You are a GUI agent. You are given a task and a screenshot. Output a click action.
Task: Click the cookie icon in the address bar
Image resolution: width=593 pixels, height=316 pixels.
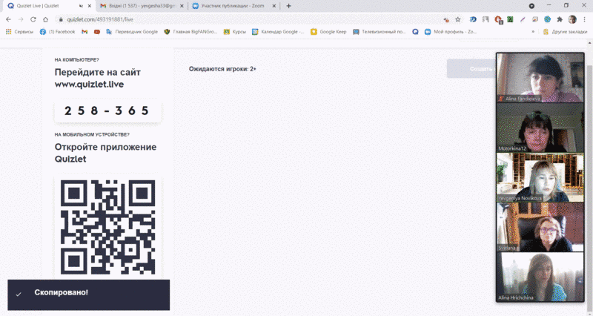(x=446, y=19)
